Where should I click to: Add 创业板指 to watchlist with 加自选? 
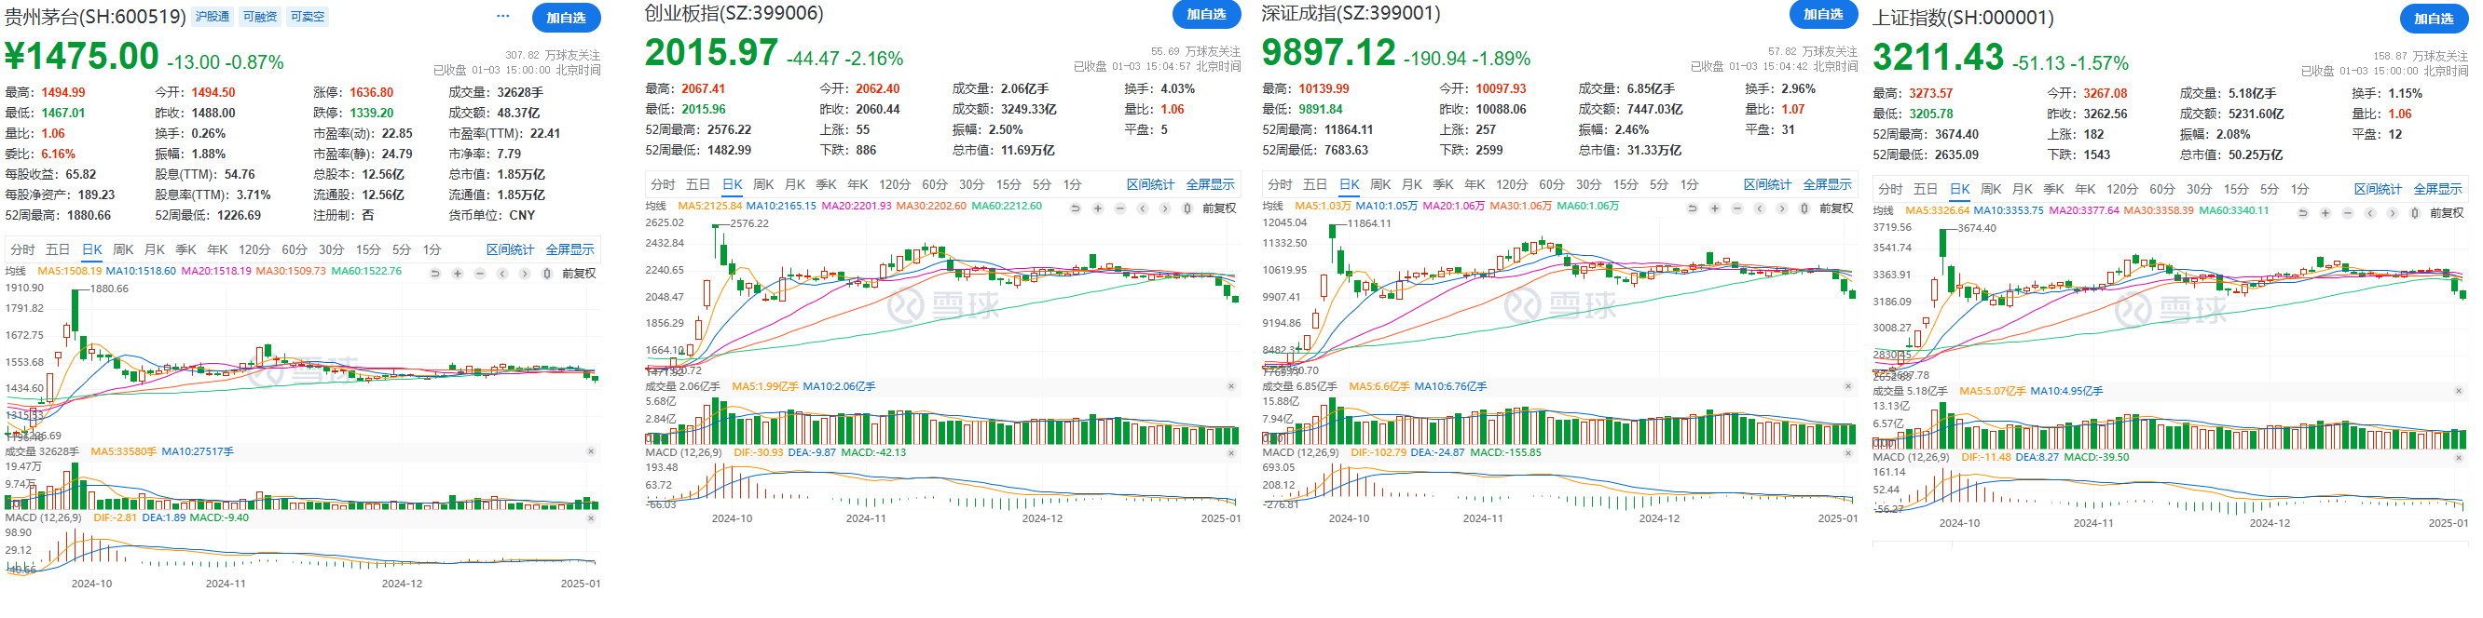(1206, 13)
